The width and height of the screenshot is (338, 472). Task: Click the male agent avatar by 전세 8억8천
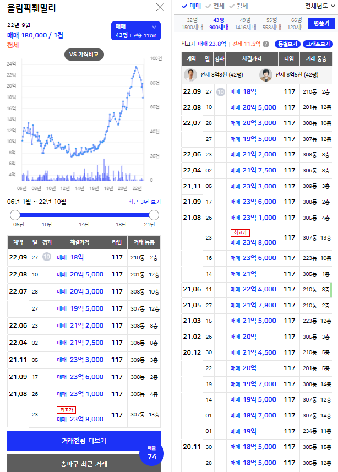click(x=190, y=75)
